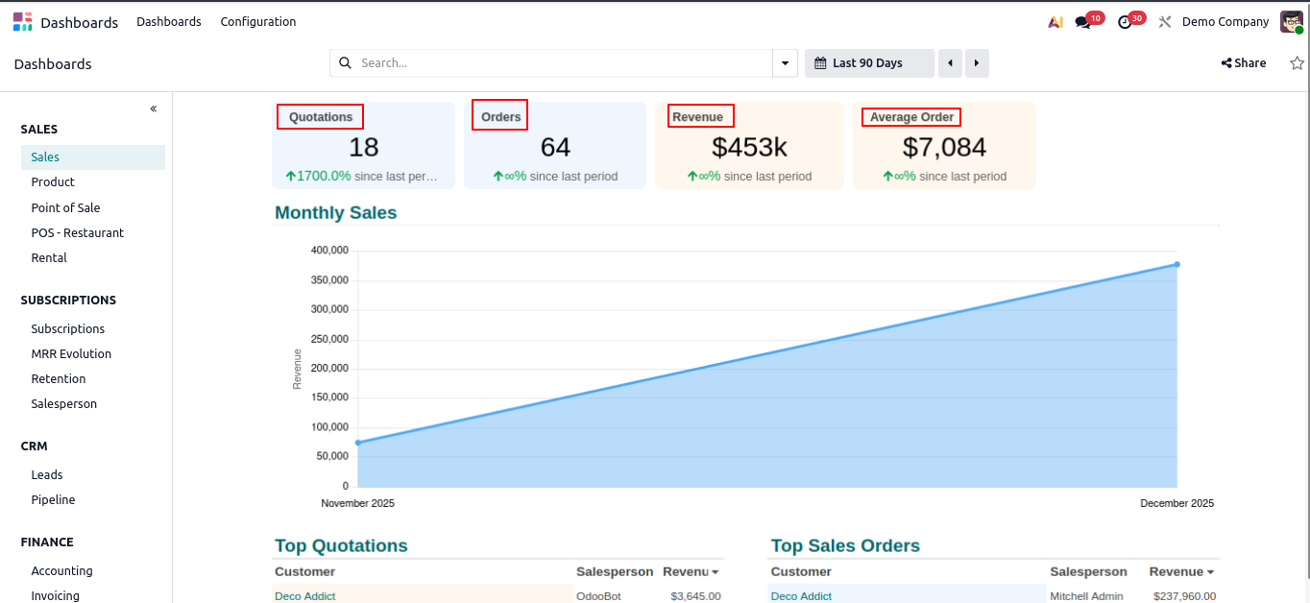Open Deco Addict link in Top Quotations

click(x=305, y=596)
